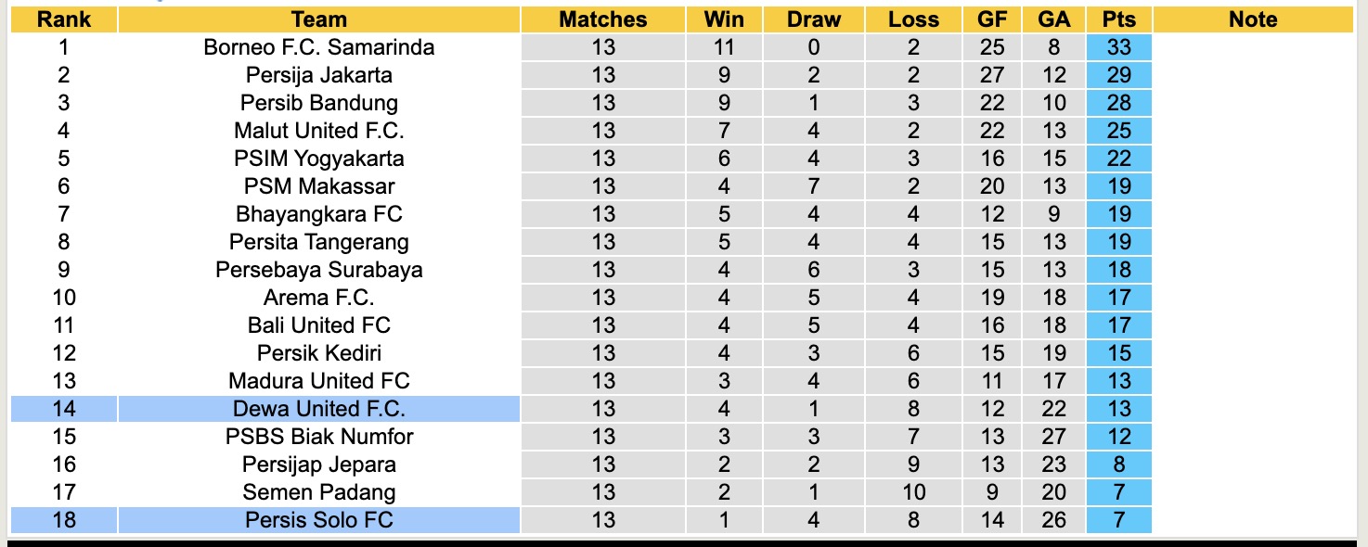Click the Rank column header
This screenshot has width=1368, height=547.
(x=64, y=19)
